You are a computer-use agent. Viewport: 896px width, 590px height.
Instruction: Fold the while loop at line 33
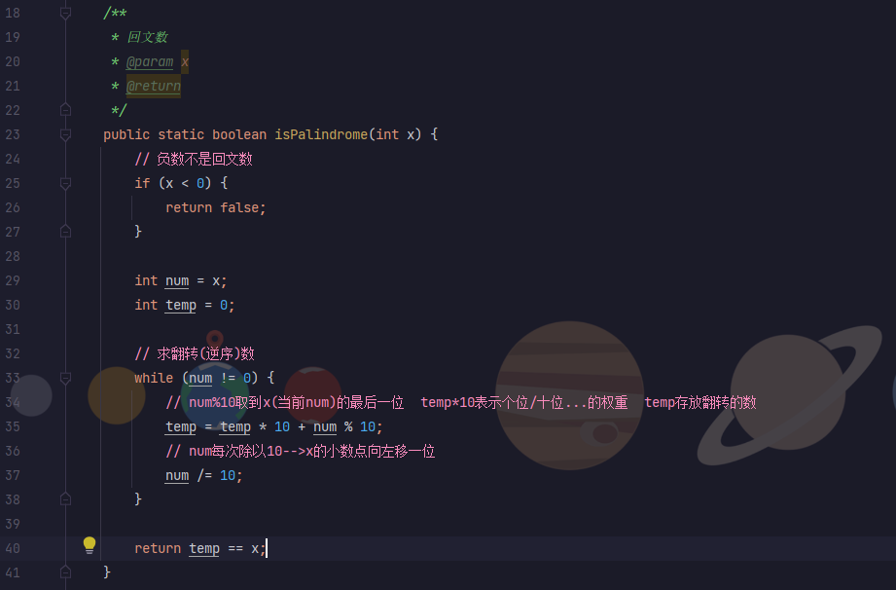pos(66,378)
